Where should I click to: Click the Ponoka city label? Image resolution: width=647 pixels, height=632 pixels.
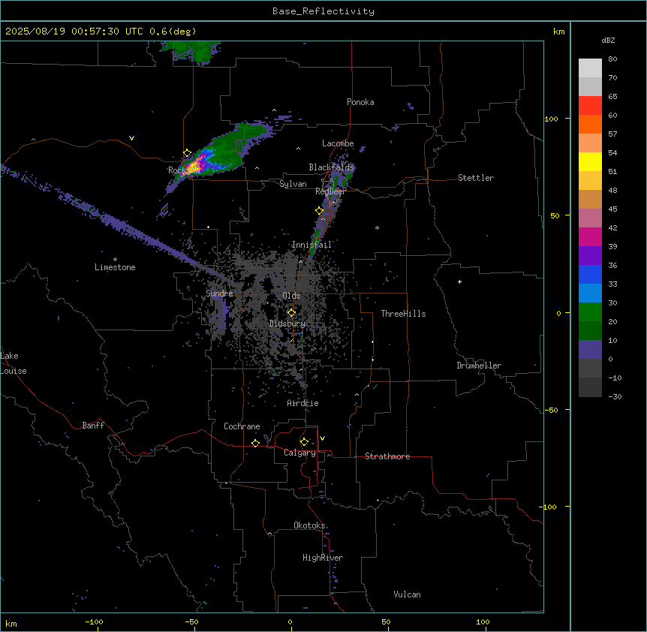click(x=360, y=102)
